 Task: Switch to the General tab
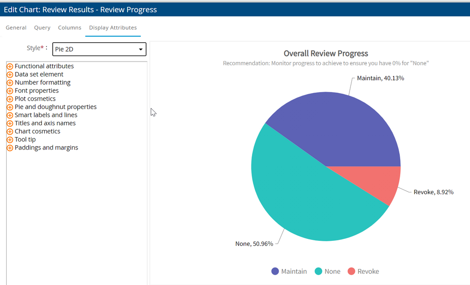pyautogui.click(x=16, y=28)
